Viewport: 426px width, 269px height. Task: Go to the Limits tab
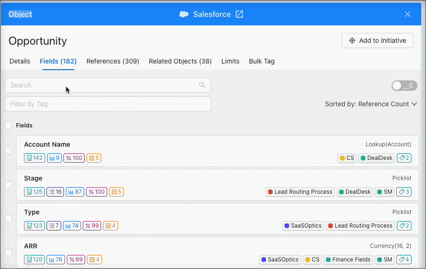pos(230,61)
